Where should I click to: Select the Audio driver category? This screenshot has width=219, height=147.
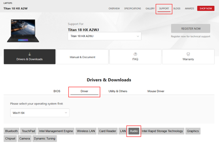click(134, 131)
